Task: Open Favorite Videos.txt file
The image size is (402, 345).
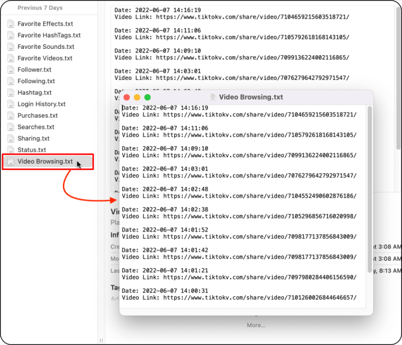Action: 45,58
